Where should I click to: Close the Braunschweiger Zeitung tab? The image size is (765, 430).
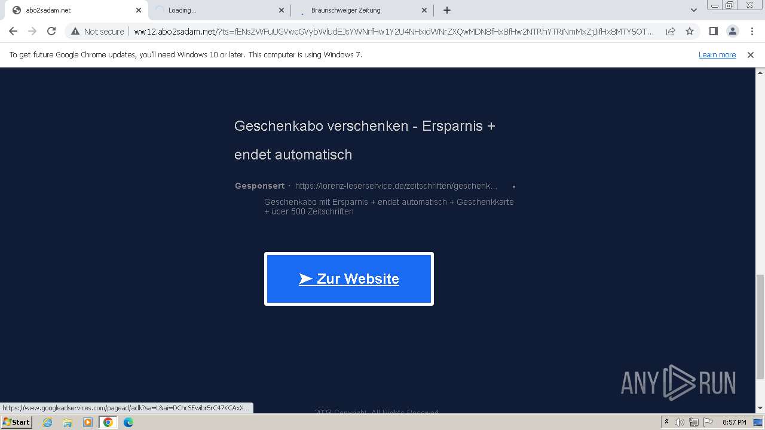[424, 10]
